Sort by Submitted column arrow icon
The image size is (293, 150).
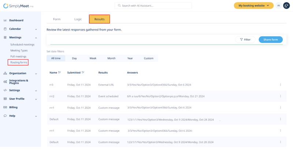tap(83, 73)
